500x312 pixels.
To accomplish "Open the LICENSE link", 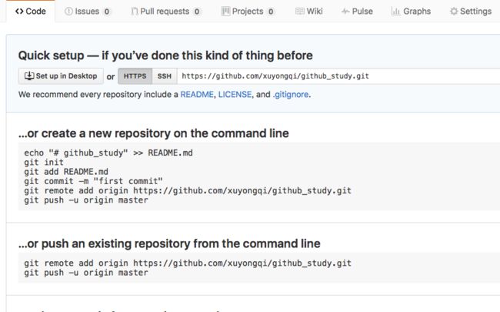I will coord(235,95).
